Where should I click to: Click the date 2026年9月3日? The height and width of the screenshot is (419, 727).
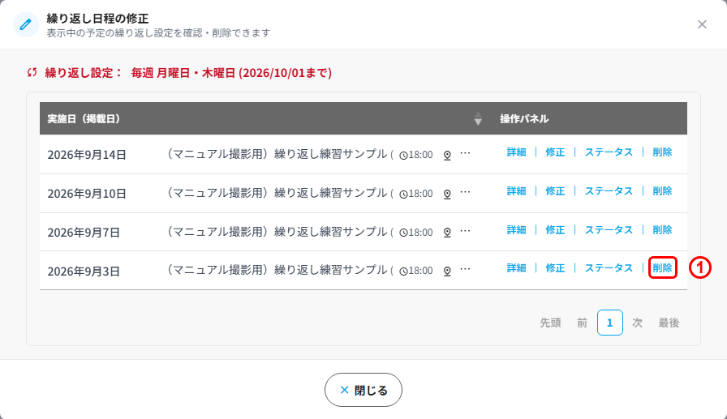tap(84, 271)
